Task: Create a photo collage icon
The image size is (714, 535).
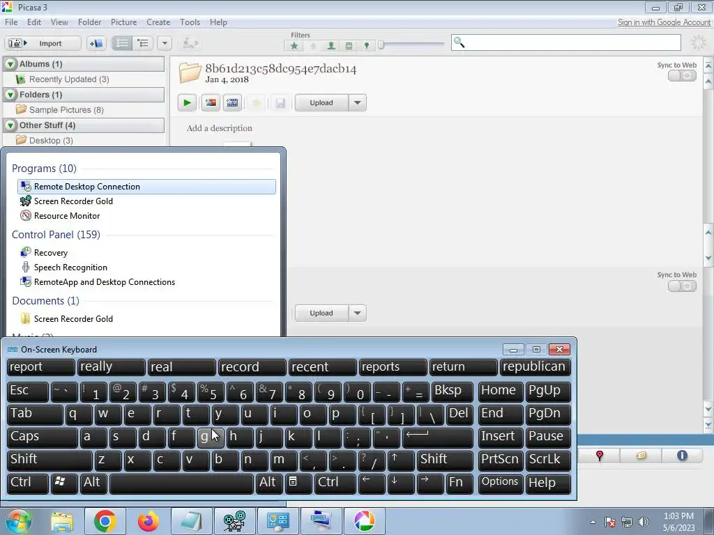Action: coord(211,103)
